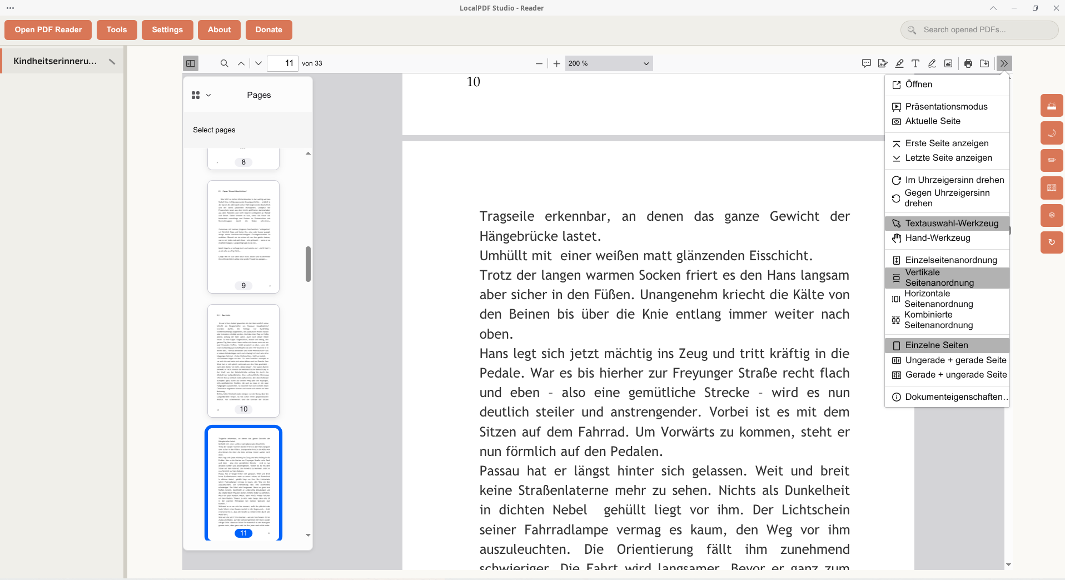The image size is (1065, 580).
Task: Expand the sidebar view selector dropdown
Action: (x=201, y=95)
